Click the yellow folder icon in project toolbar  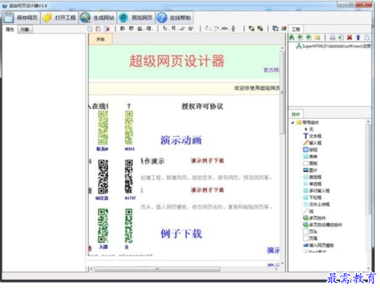[x=317, y=37]
